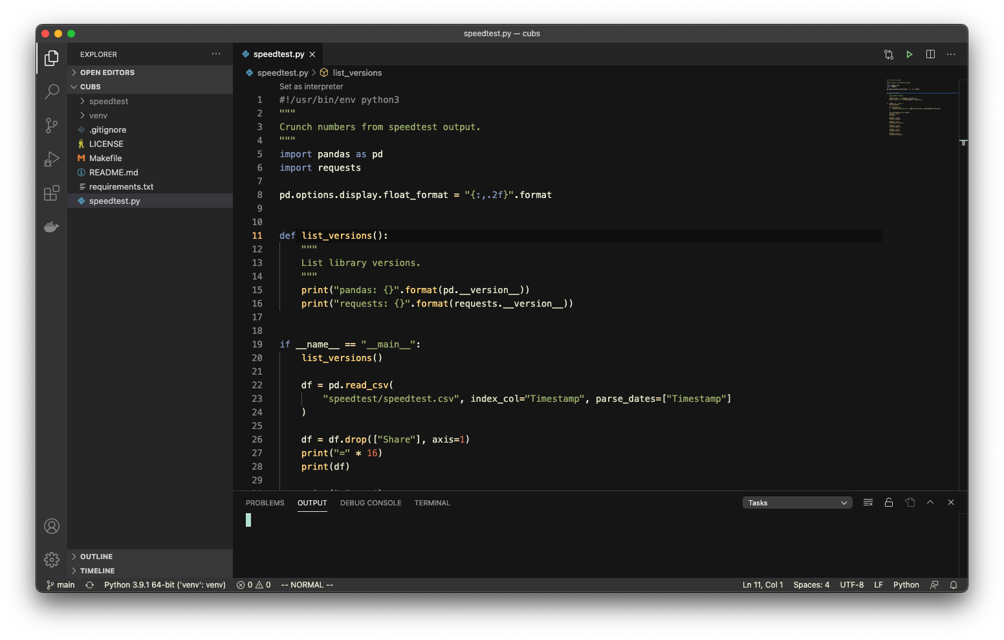Select Python interpreter in status bar
1004x640 pixels.
tap(165, 585)
